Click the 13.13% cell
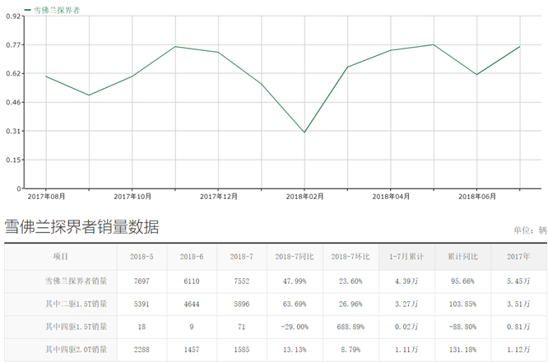 (295, 350)
